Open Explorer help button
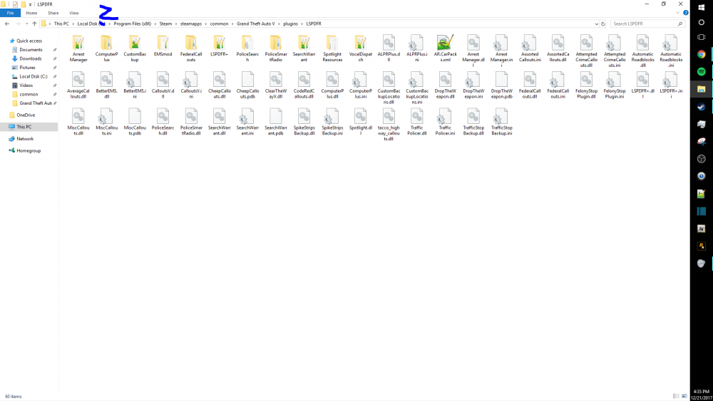713x401 pixels. 686,13
